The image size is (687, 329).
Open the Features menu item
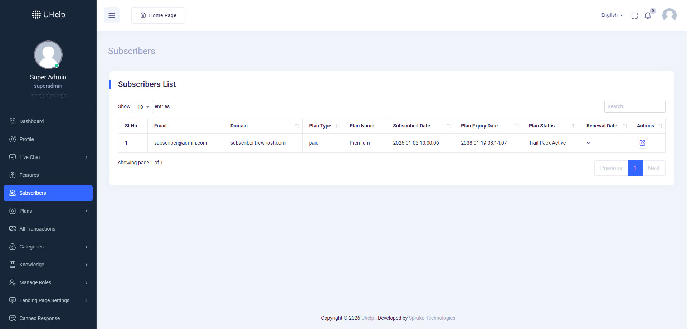pos(29,175)
